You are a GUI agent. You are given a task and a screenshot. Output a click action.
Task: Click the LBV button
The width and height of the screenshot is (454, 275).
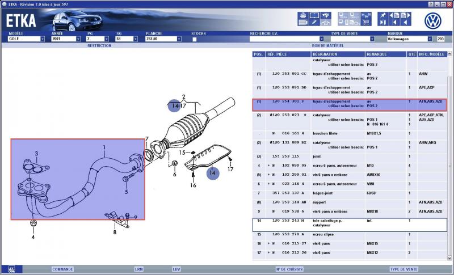click(176, 269)
